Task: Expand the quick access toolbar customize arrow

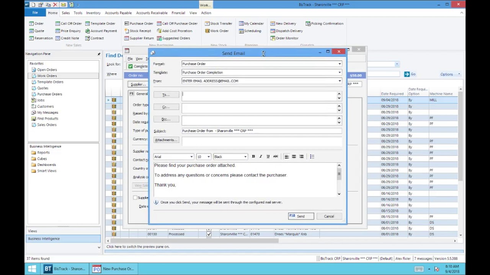Action: [78, 5]
